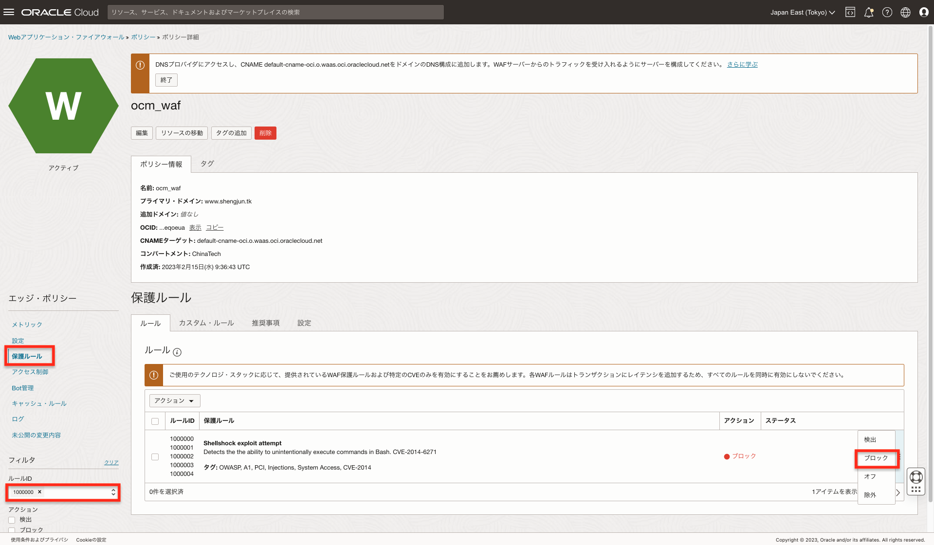Enable the 検出 action filter checkbox

(x=12, y=520)
